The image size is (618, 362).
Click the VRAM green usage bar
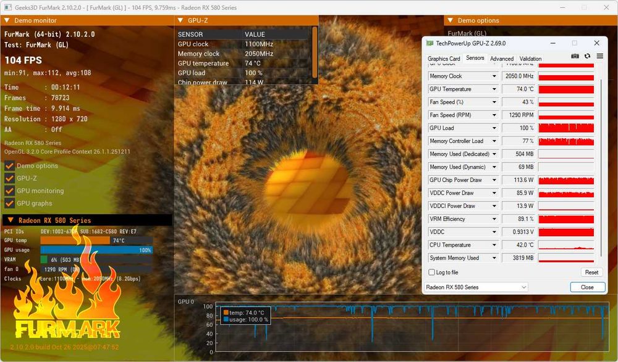[44, 260]
